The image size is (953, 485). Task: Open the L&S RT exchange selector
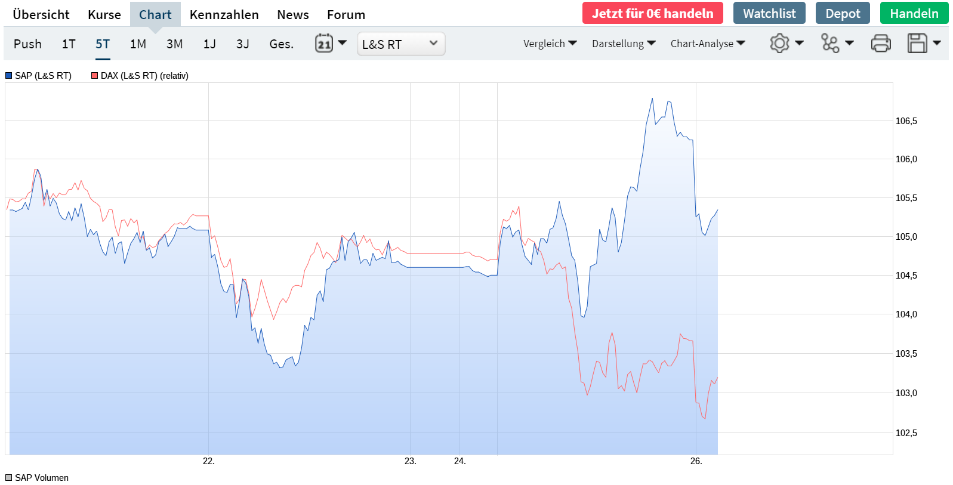[x=401, y=44]
